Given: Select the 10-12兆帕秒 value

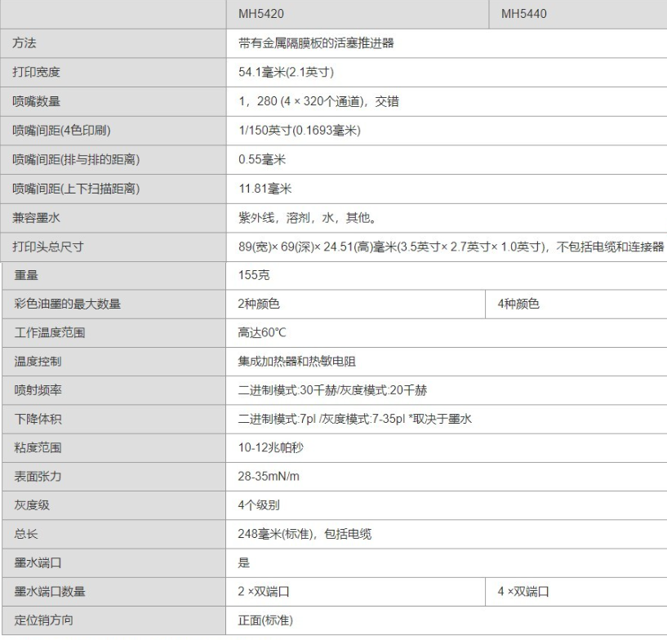Looking at the screenshot, I should [271, 447].
